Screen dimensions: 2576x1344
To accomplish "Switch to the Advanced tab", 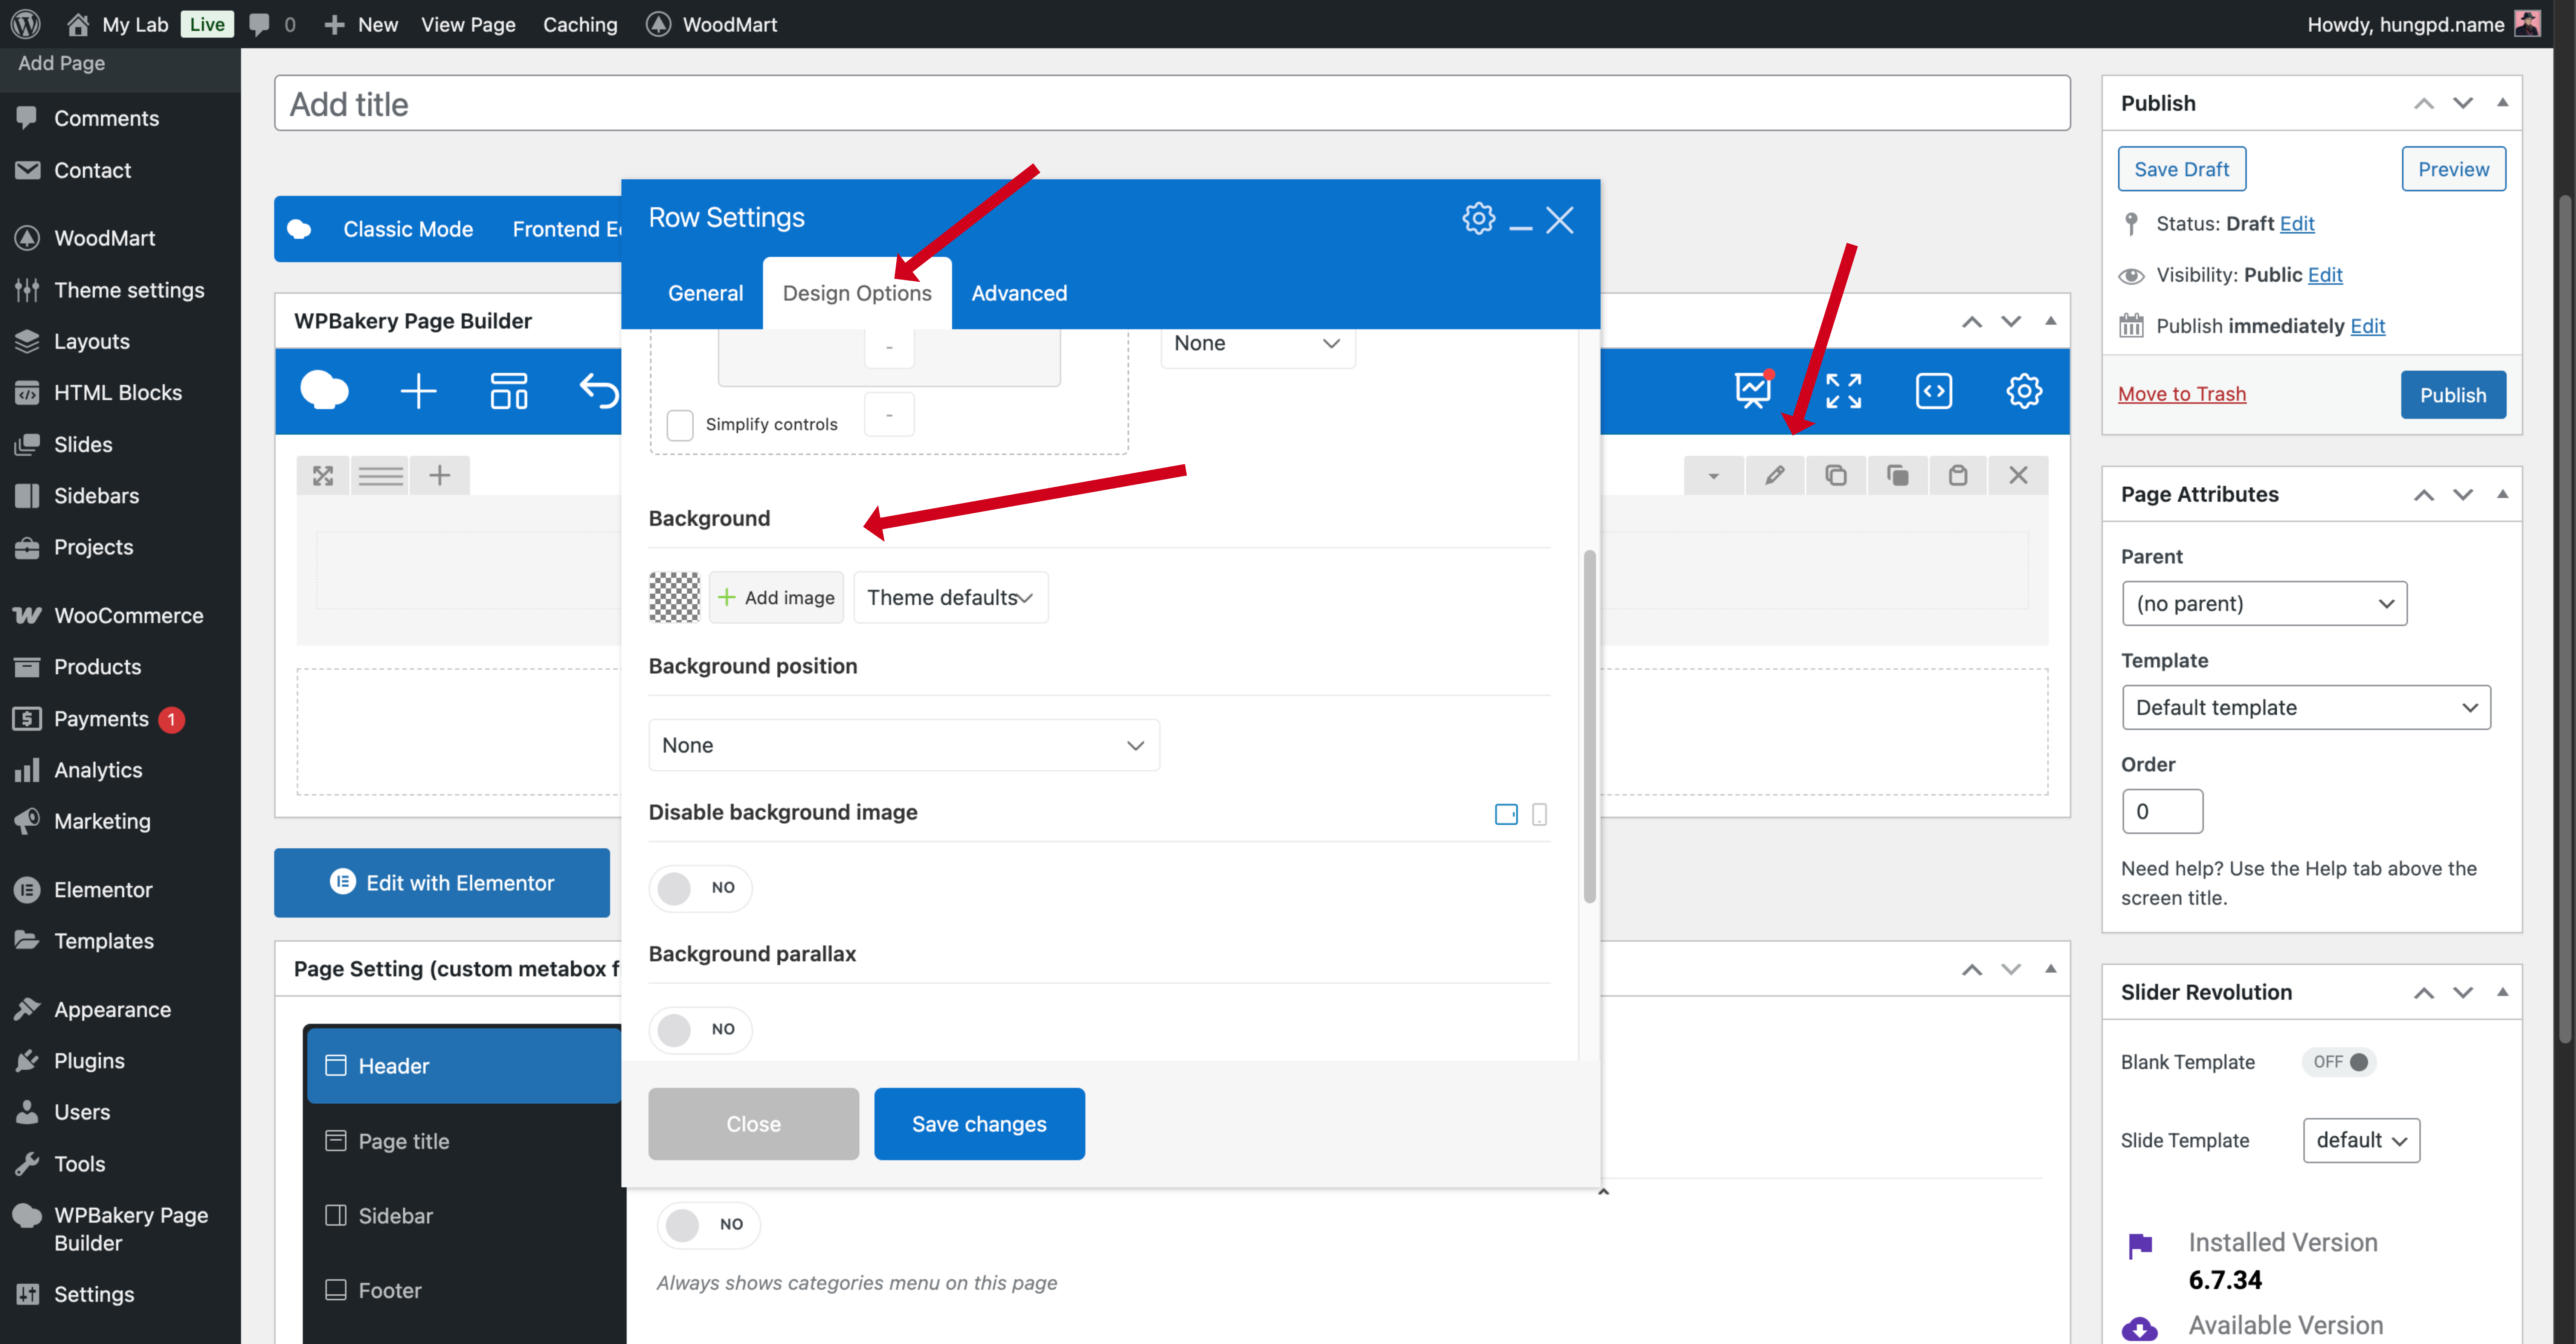I will pos(1019,293).
